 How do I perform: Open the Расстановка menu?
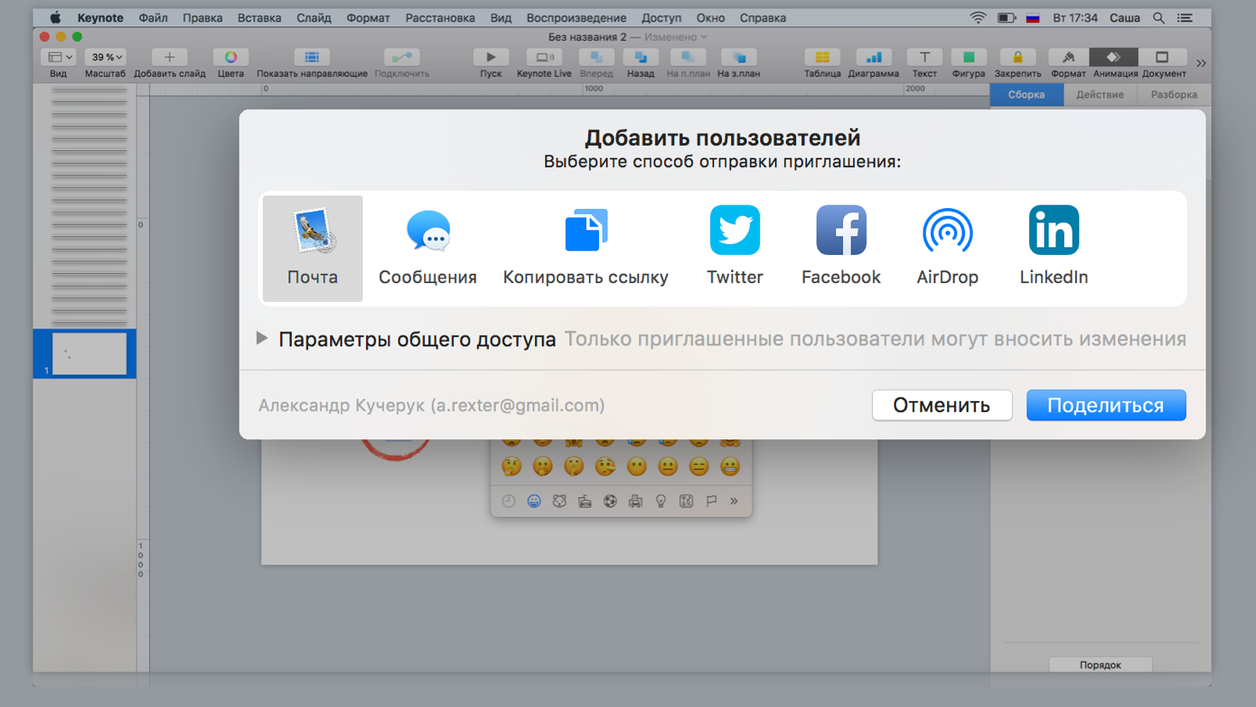click(440, 18)
